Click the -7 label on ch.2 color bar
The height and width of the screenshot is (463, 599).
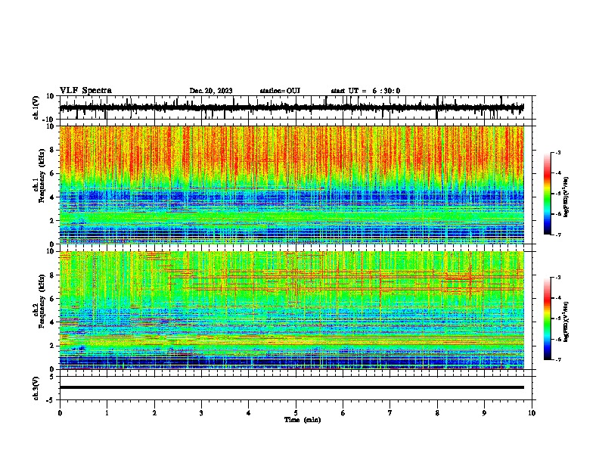pos(558,359)
